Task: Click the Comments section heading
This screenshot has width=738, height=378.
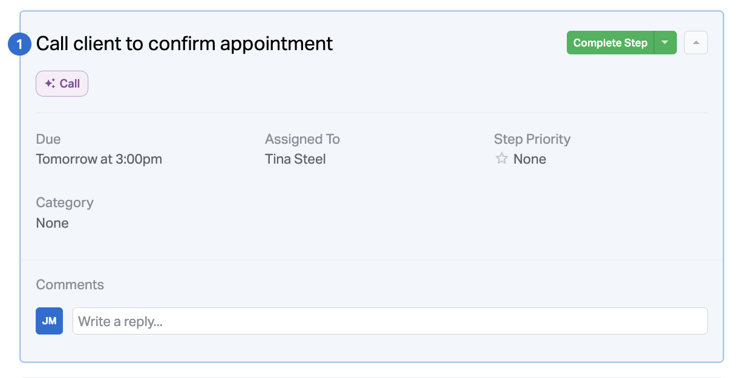Action: tap(70, 285)
